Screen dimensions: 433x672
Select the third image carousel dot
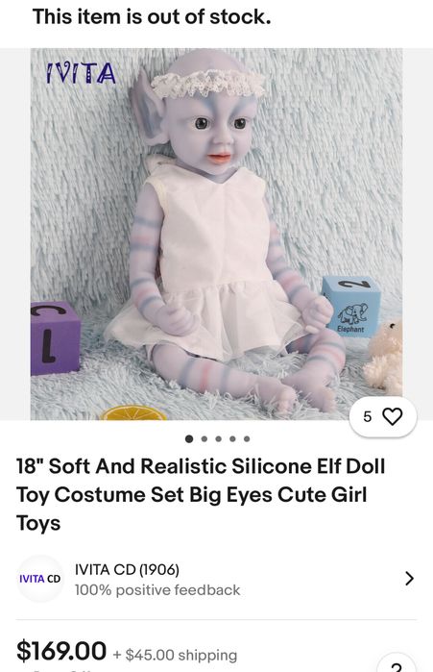click(x=218, y=438)
